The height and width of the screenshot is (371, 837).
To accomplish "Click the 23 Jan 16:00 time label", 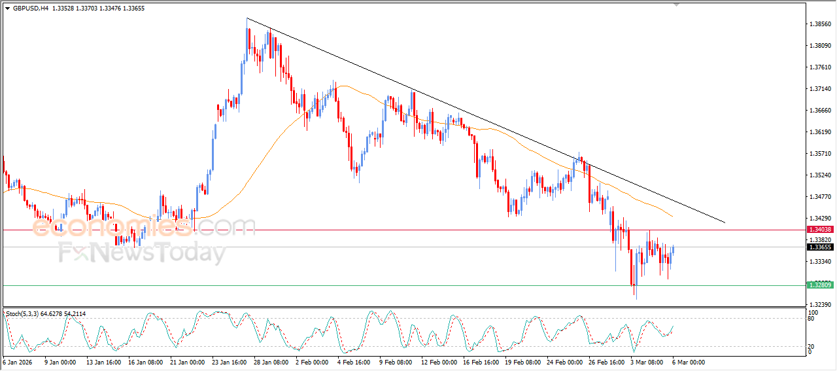I will coord(230,362).
